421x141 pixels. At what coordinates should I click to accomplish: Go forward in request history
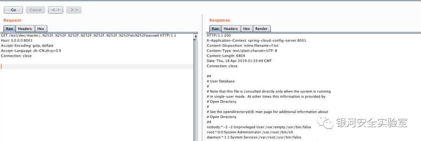[72, 10]
